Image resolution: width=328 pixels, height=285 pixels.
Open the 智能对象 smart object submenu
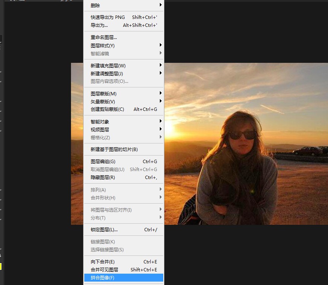[114, 121]
